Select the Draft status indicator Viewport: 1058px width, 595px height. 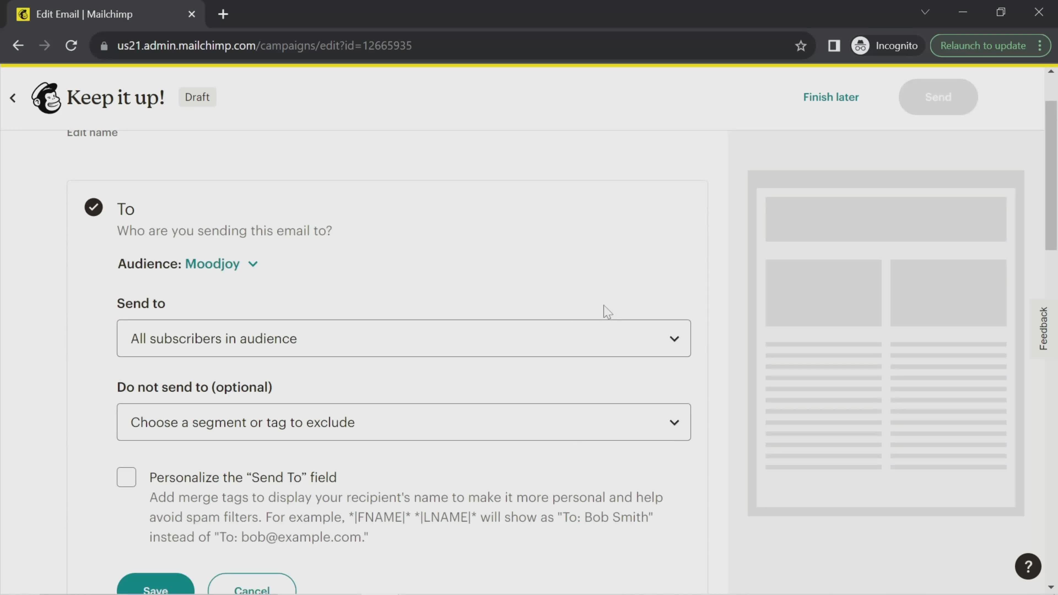197,97
